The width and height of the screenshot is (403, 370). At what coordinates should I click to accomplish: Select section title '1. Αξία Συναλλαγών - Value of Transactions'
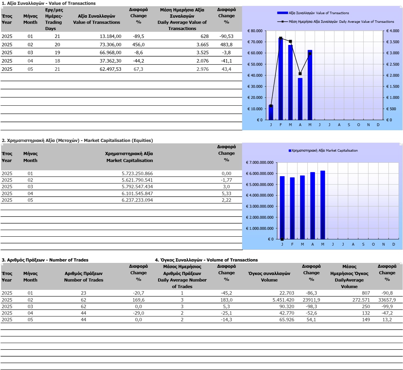coord(49,3)
